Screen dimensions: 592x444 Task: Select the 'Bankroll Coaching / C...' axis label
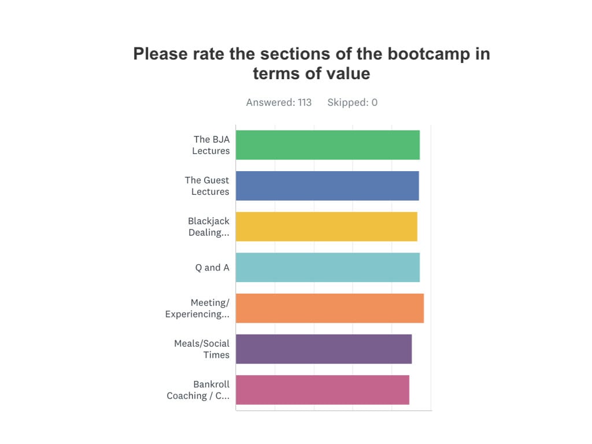(x=198, y=390)
